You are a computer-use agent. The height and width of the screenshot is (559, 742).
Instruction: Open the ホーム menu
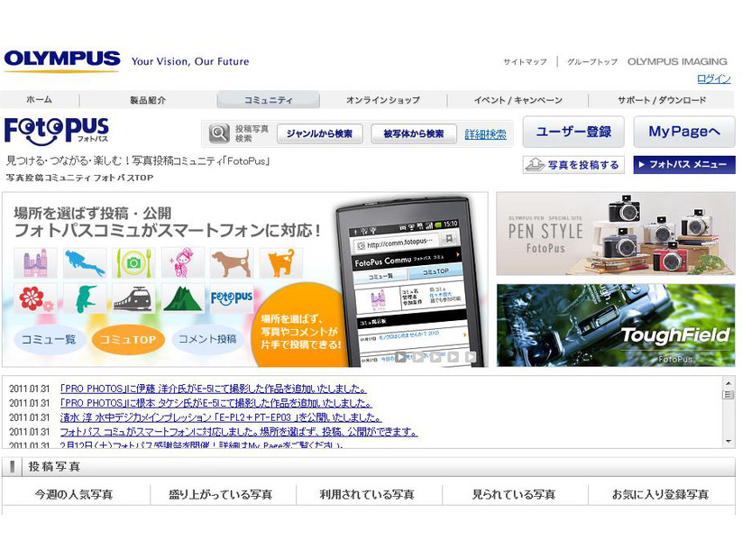[40, 100]
